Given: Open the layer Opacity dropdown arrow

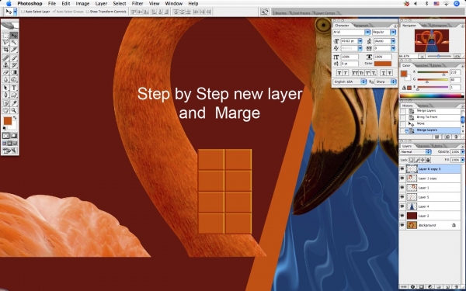Looking at the screenshot, I should click(x=462, y=152).
